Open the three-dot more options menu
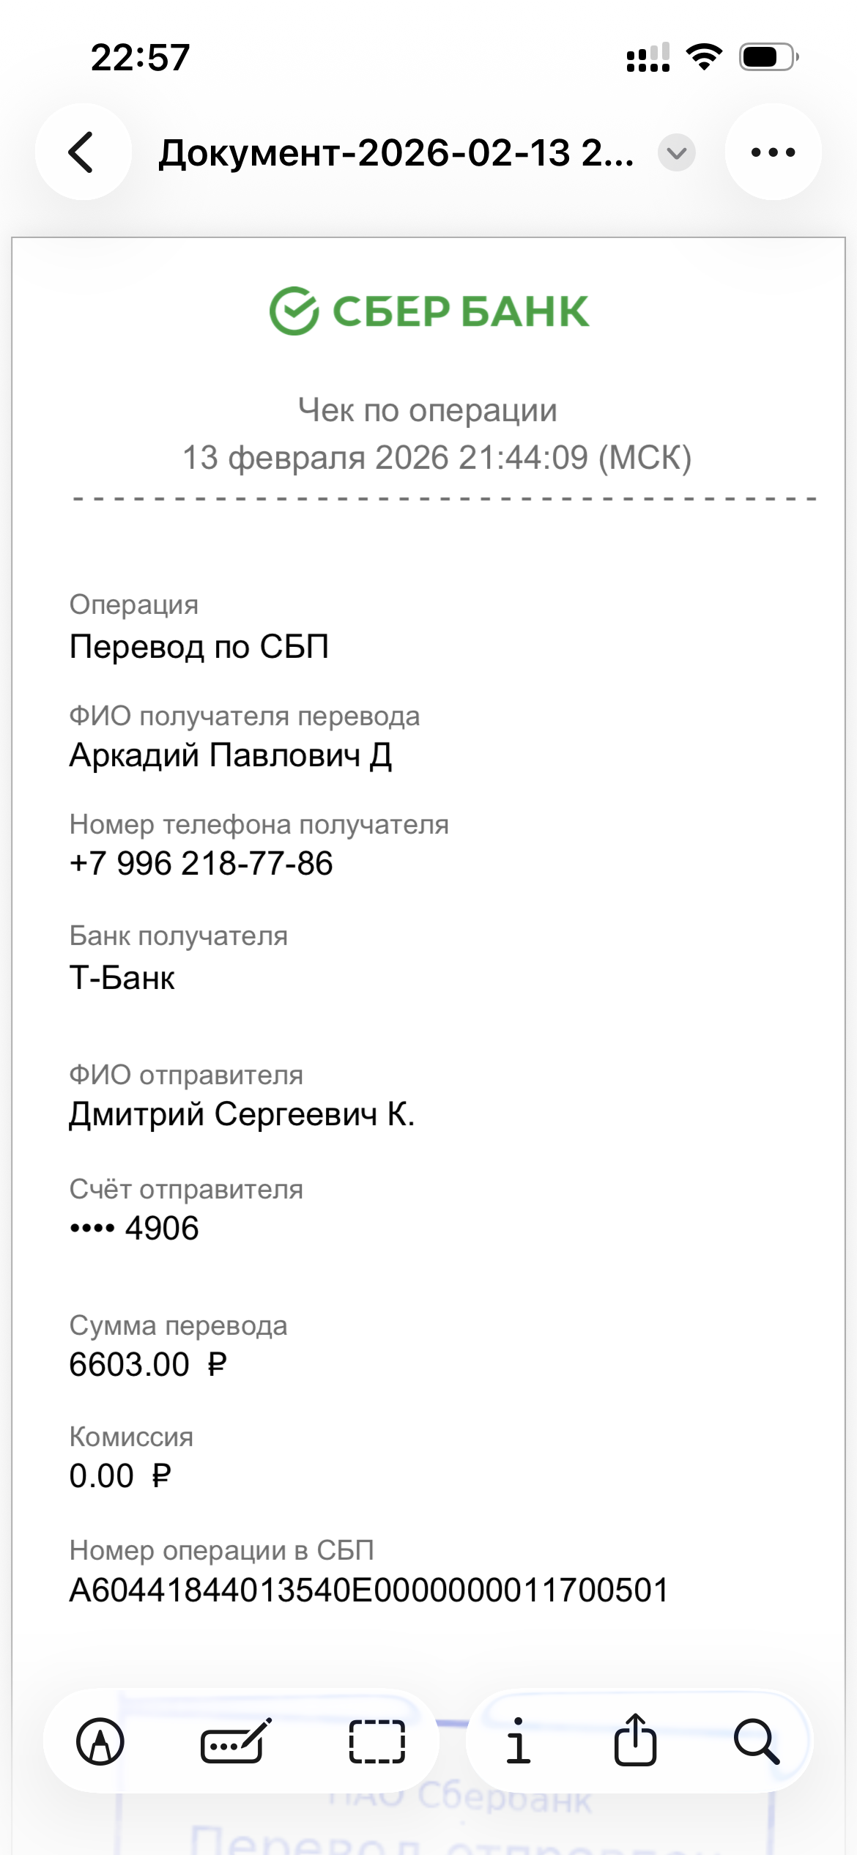Image resolution: width=857 pixels, height=1855 pixels. tap(773, 152)
